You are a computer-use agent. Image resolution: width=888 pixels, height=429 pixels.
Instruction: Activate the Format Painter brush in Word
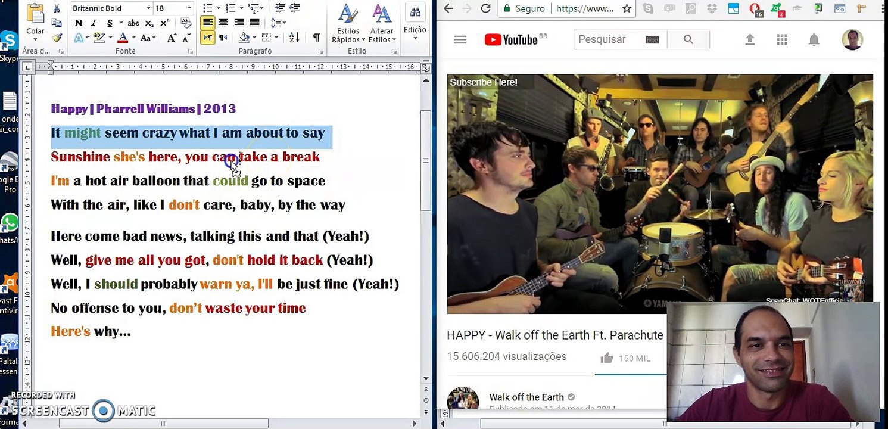pos(57,38)
